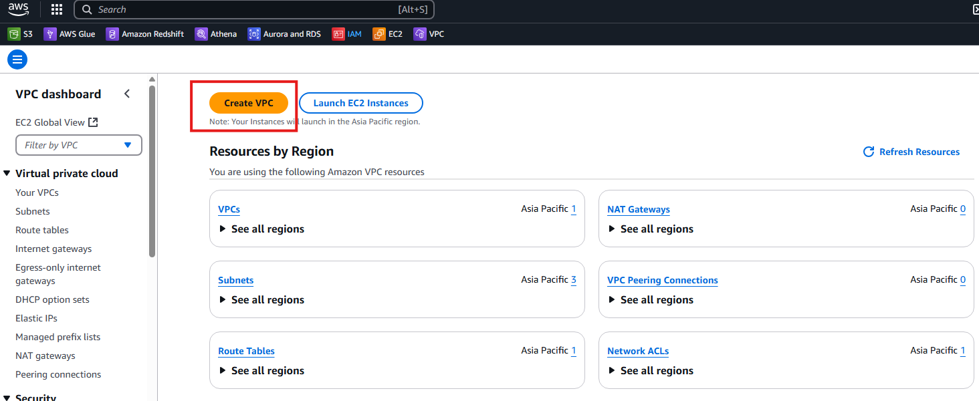Expand See all regions under Route Tables
The image size is (979, 401).
(261, 370)
